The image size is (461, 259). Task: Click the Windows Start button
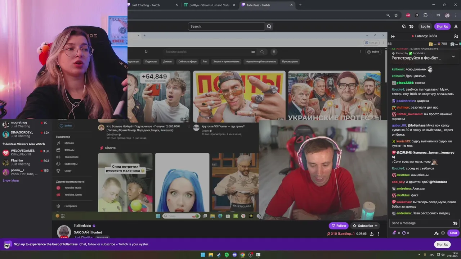203,255
